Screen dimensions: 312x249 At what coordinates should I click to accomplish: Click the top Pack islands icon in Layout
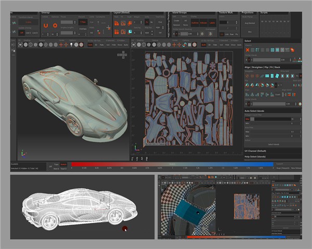(116, 23)
